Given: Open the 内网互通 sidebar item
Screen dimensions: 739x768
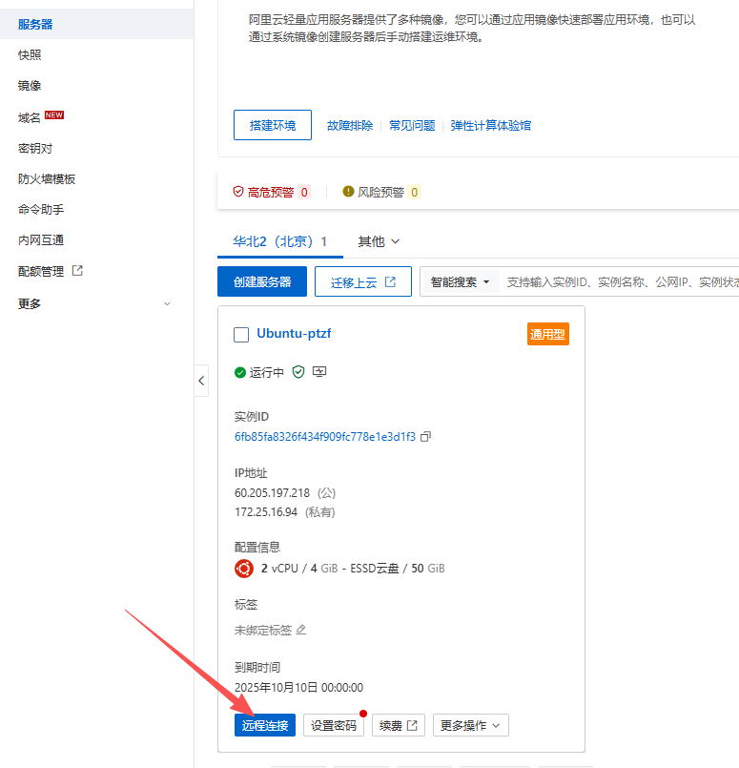Looking at the screenshot, I should pyautogui.click(x=41, y=240).
